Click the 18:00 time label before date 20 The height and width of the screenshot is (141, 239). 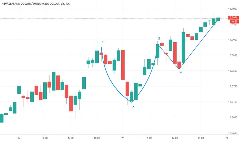(97, 138)
